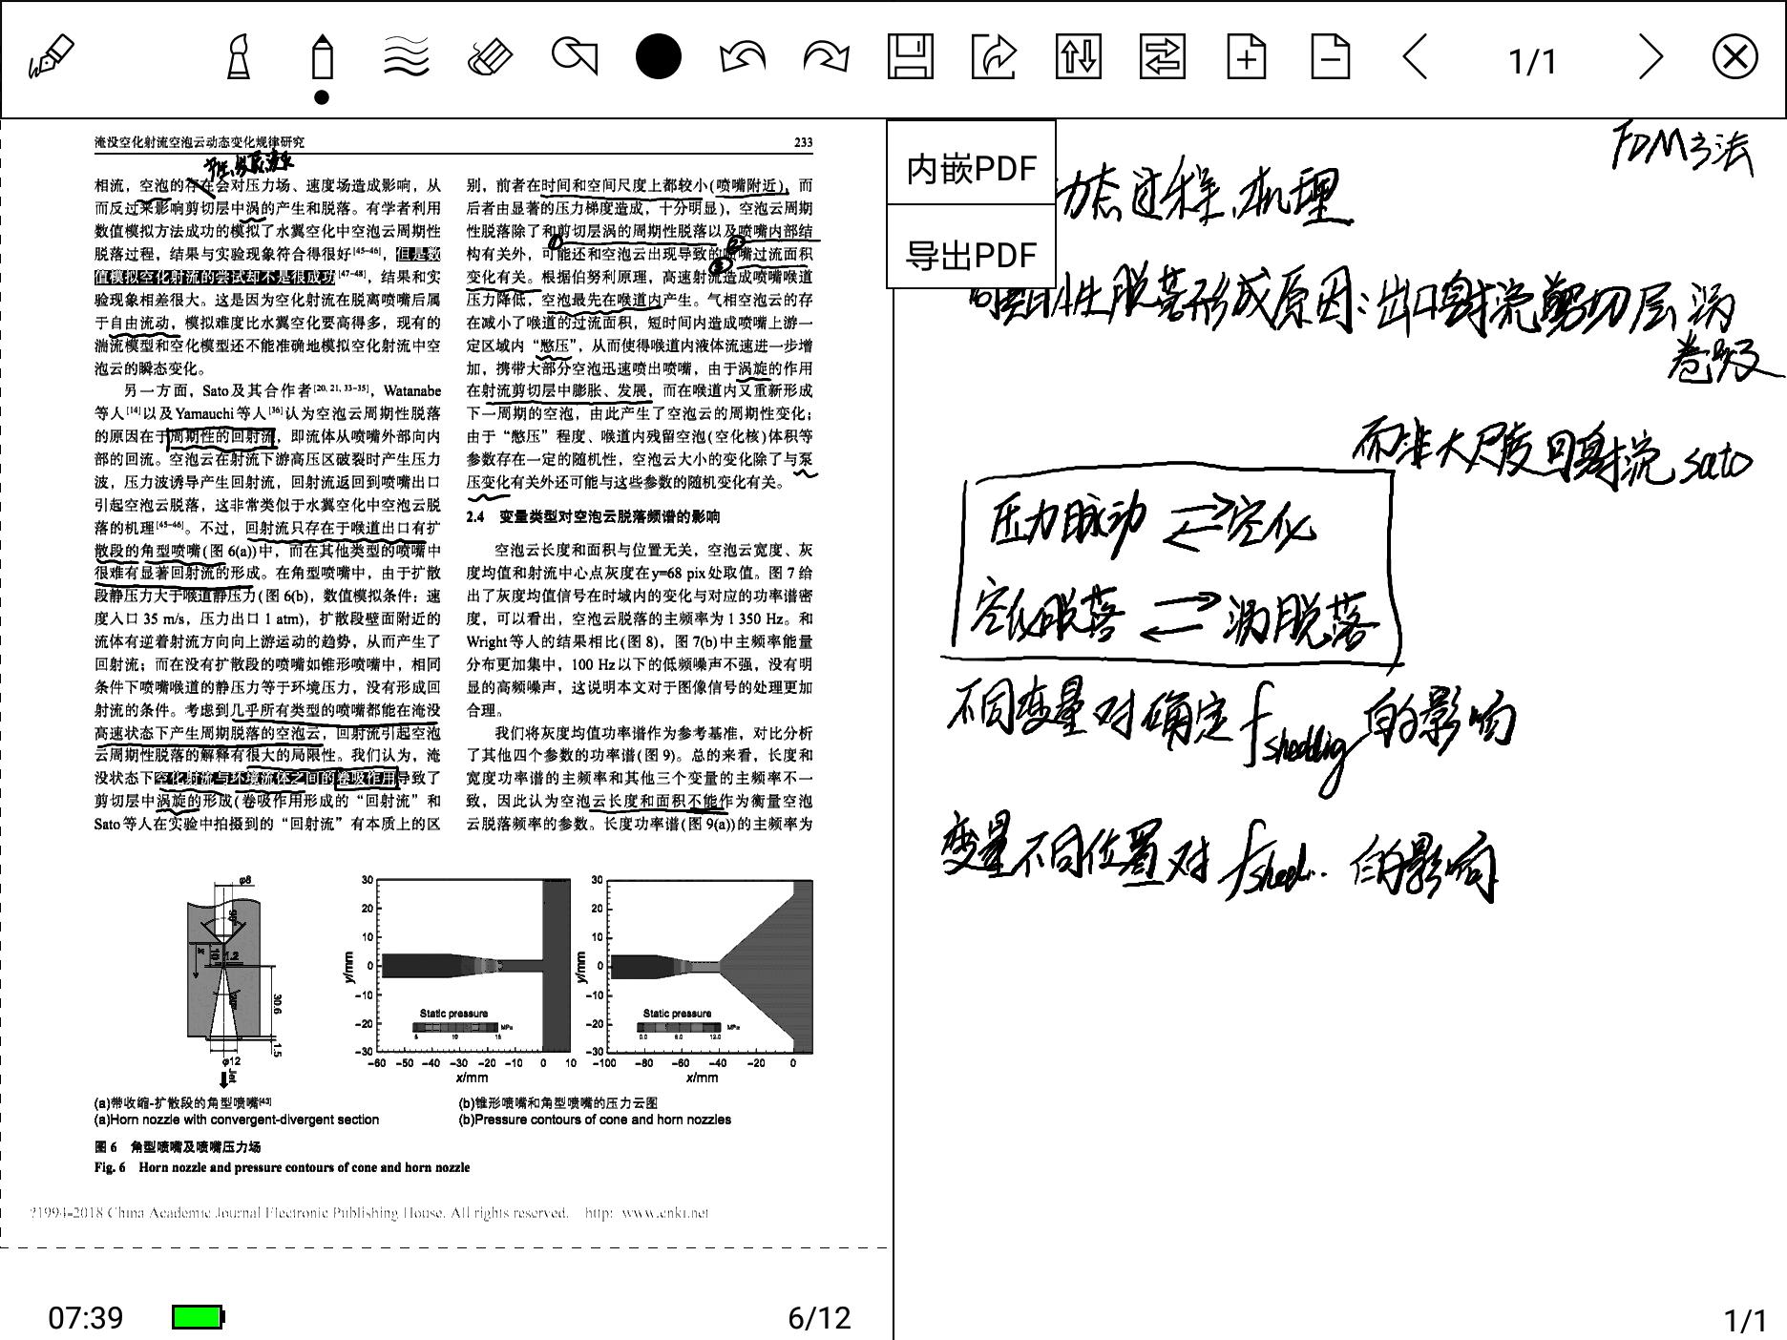
Task: Select the pencil tool
Action: click(x=321, y=59)
